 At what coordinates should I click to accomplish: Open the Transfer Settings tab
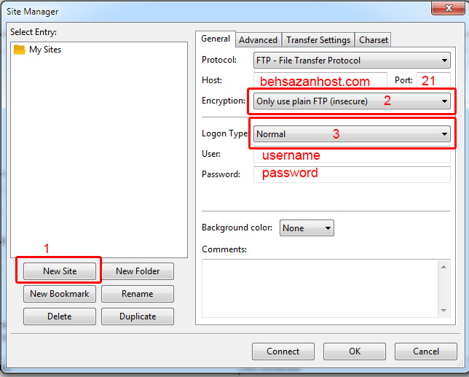click(x=318, y=40)
